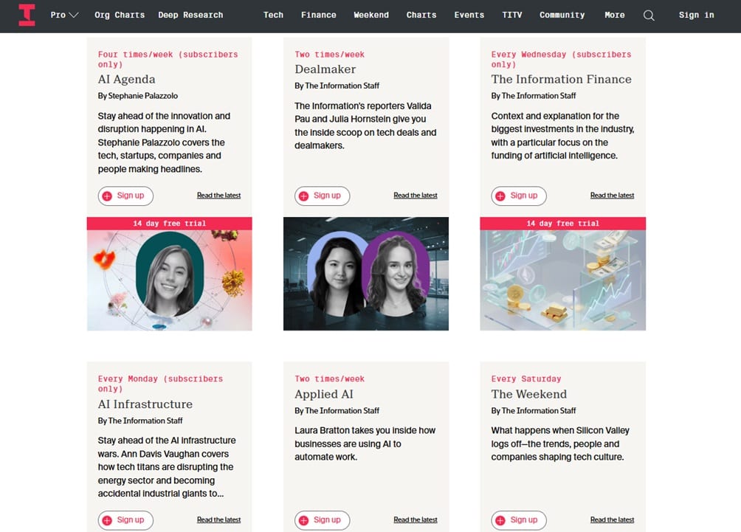Read the latest Dealmaker issue
The image size is (741, 532).
click(x=416, y=195)
